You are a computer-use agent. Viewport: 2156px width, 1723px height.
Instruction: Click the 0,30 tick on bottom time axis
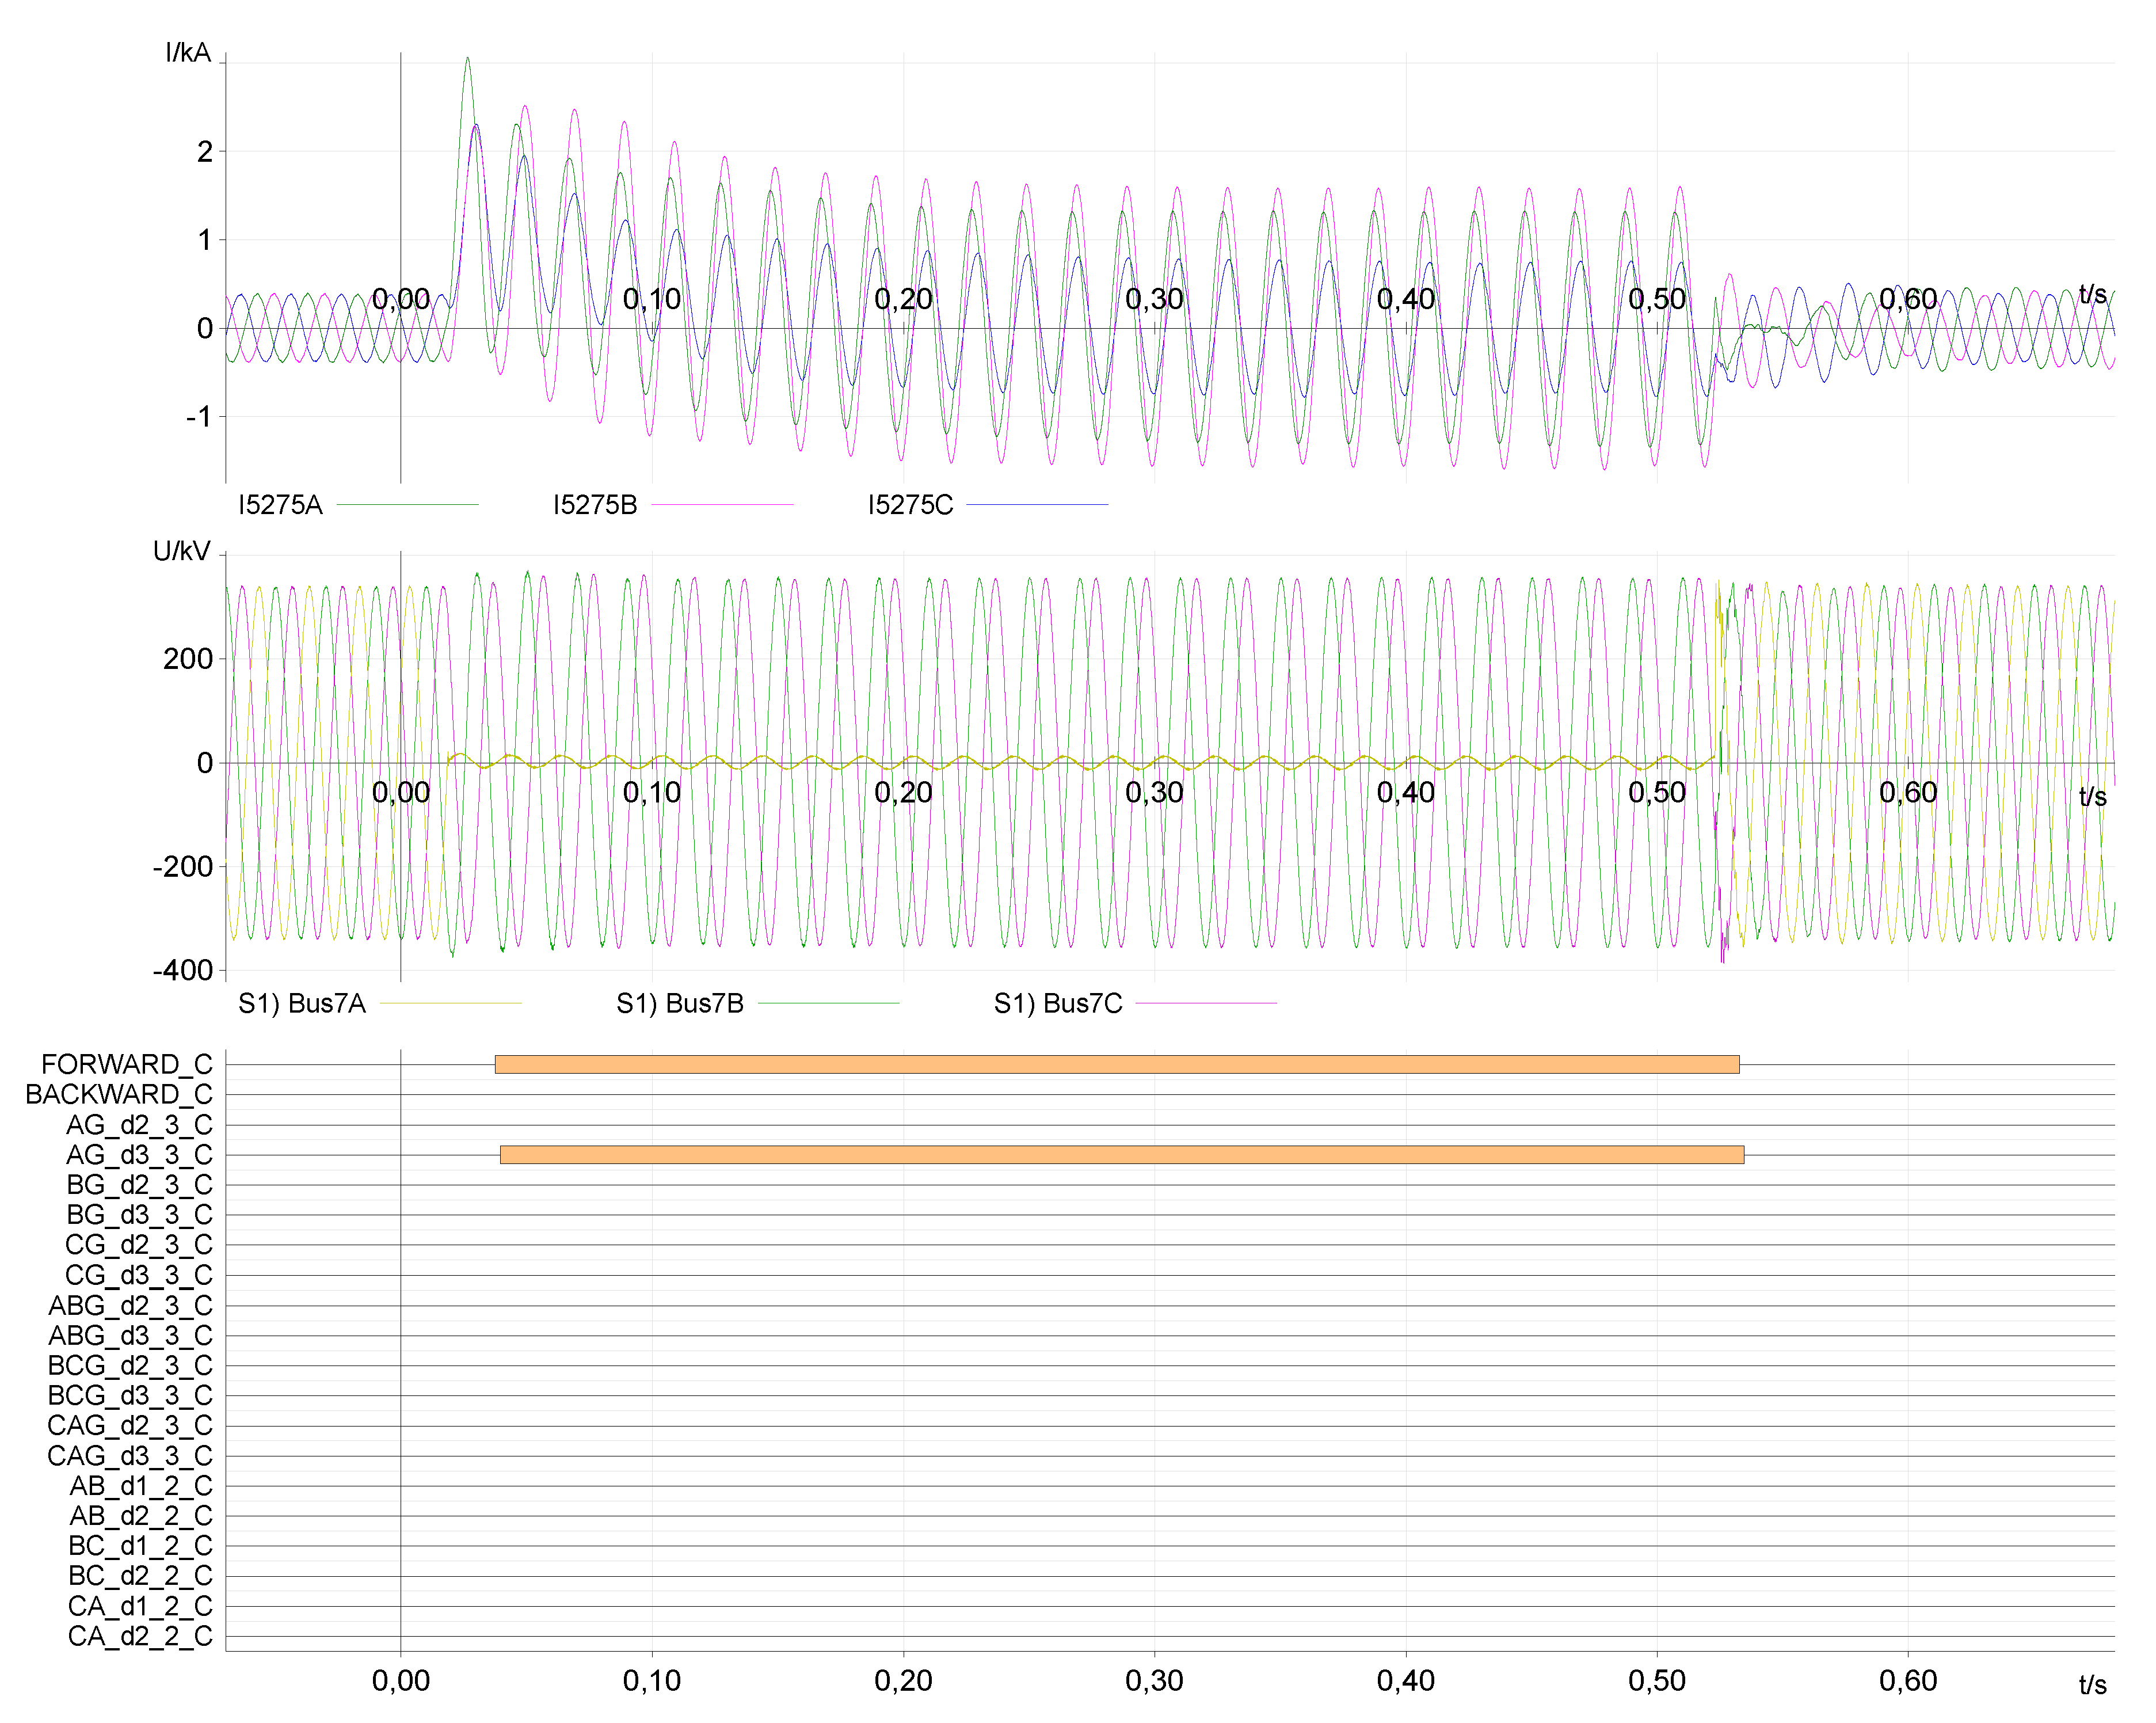coord(1154,1681)
